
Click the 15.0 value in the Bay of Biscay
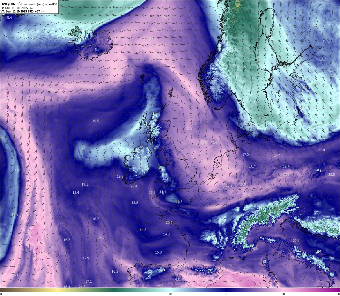158,252
